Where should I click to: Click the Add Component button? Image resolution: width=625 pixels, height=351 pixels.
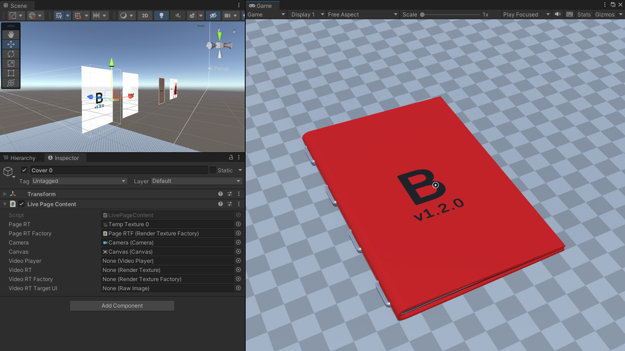(122, 306)
